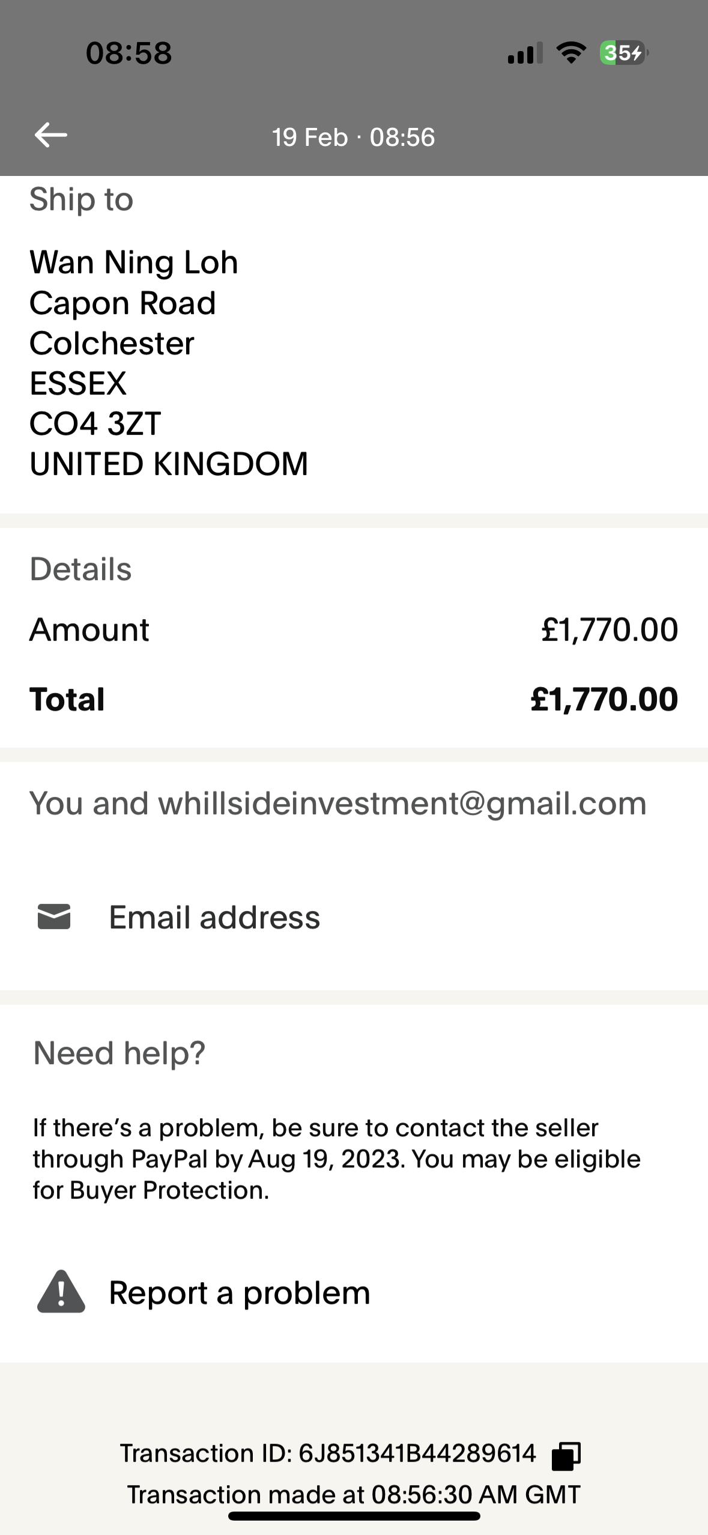
Task: Tap the whillsideinvestment@gmail.com contact line
Action: click(x=337, y=804)
